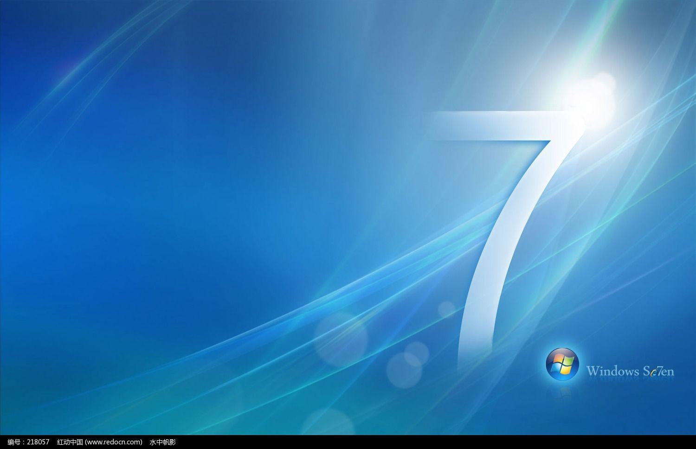Click the Windows logo orb
The image size is (696, 449).
tap(562, 363)
